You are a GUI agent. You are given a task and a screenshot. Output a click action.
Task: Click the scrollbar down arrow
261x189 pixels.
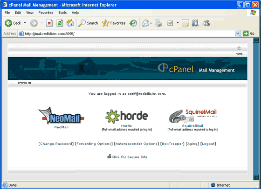click(x=256, y=177)
